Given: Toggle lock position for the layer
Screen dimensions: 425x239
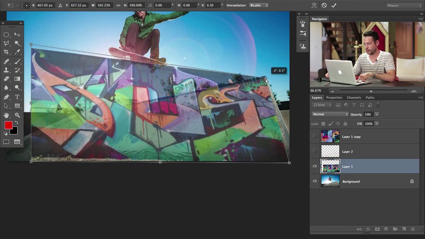Looking at the screenshot, I should click(x=338, y=124).
